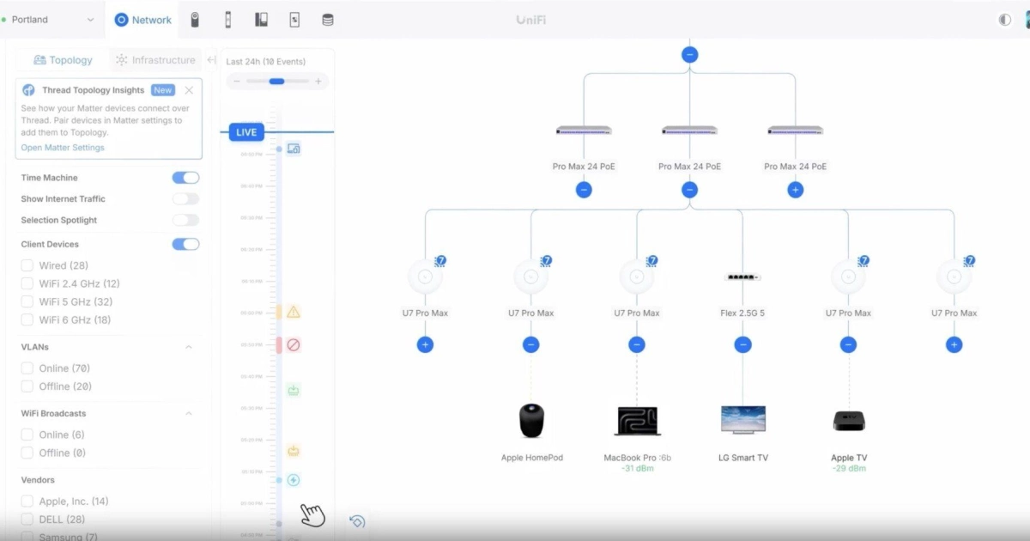
Task: Collapse the topmost minus node of the tree
Action: 689,54
